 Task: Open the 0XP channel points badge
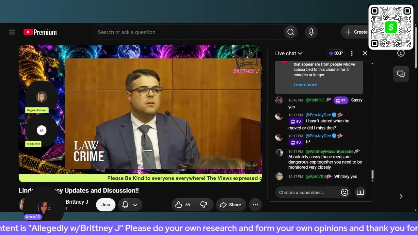(336, 53)
